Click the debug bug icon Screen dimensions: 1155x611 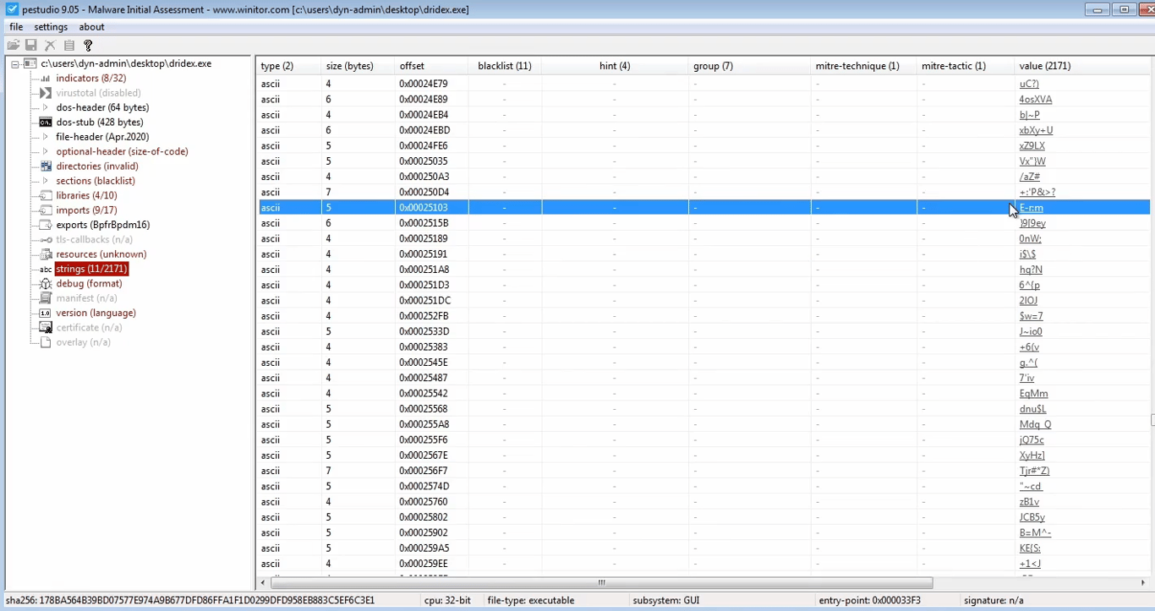pyautogui.click(x=46, y=284)
